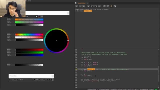Run the current script with return-arrow icon
The height and width of the screenshot is (90, 160).
(99, 6)
